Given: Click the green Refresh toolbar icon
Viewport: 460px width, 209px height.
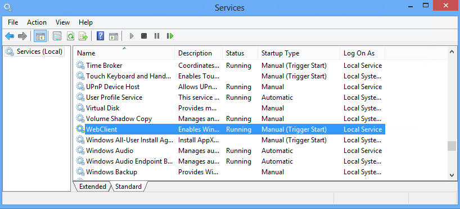Looking at the screenshot, I should tap(70, 36).
